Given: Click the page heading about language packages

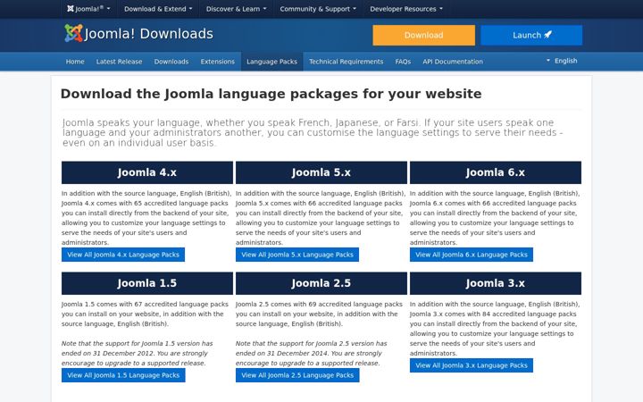Looking at the screenshot, I should (271, 94).
